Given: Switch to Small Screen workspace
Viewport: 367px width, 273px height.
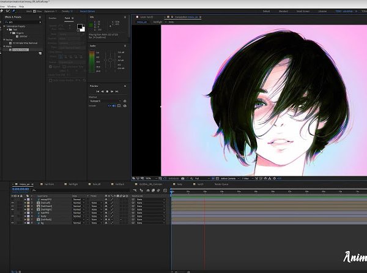Looking at the screenshot, I should point(303,11).
